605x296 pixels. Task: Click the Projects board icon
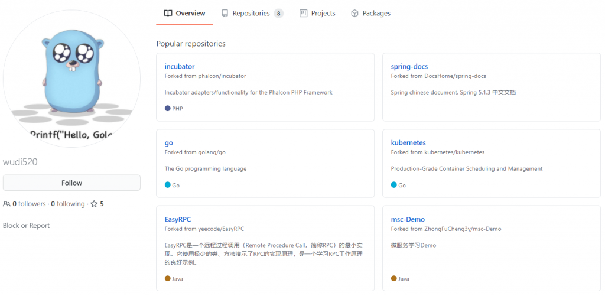(x=304, y=13)
